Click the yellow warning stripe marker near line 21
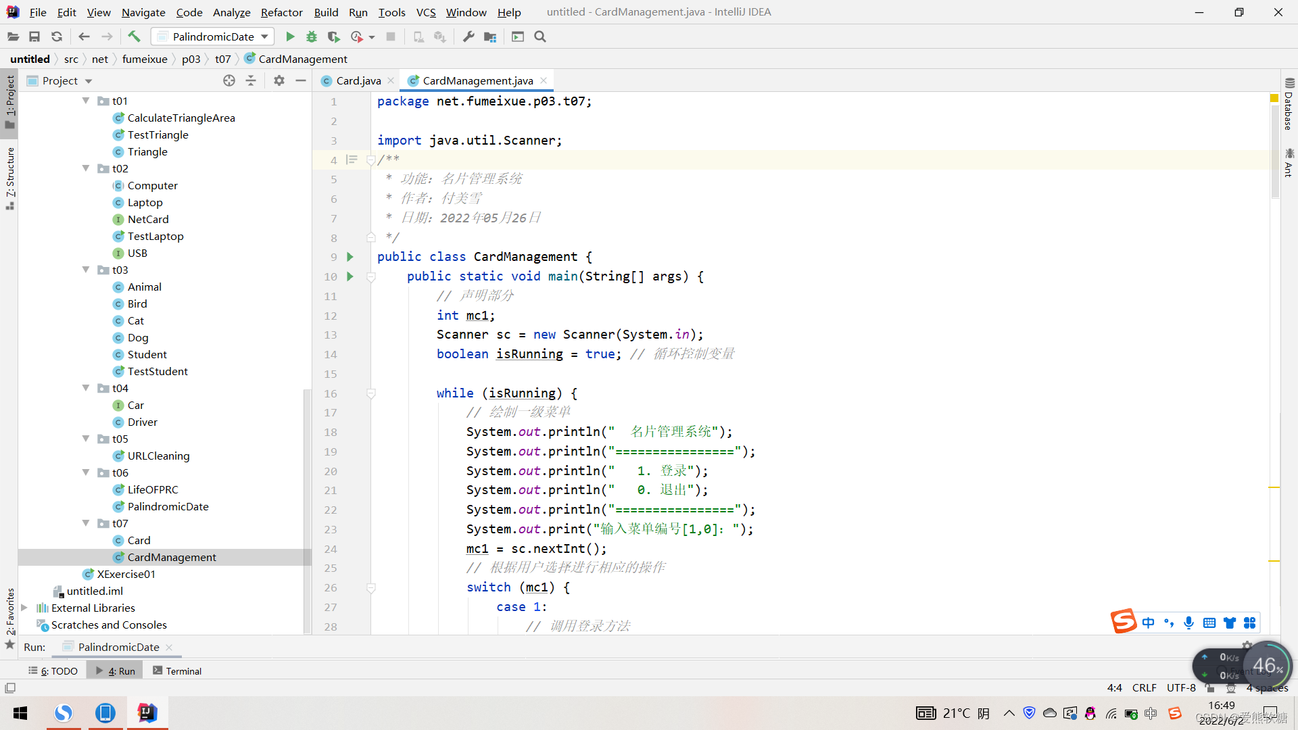The image size is (1298, 730). point(1274,487)
